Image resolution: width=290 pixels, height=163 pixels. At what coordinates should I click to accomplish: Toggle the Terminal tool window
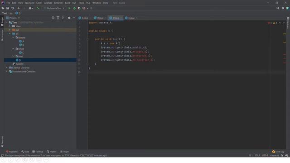[x=38, y=152]
